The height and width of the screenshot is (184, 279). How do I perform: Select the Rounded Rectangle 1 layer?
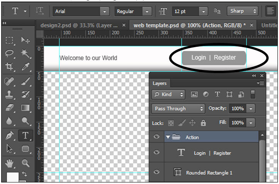pyautogui.click(x=211, y=172)
